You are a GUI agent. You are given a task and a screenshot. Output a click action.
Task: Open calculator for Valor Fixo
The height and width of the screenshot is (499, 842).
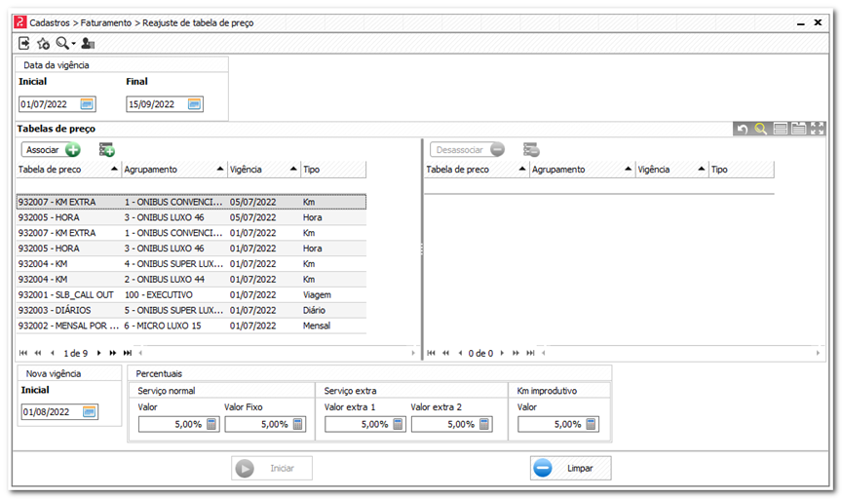[298, 424]
